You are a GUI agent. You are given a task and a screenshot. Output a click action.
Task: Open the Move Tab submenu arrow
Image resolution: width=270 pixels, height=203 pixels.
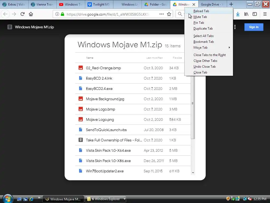click(x=229, y=48)
